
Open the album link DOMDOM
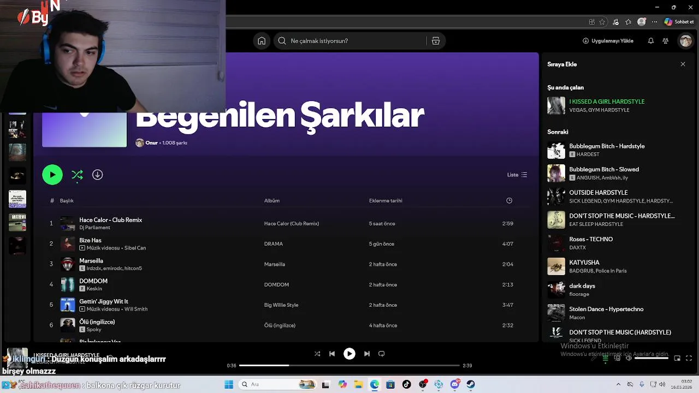tap(276, 285)
